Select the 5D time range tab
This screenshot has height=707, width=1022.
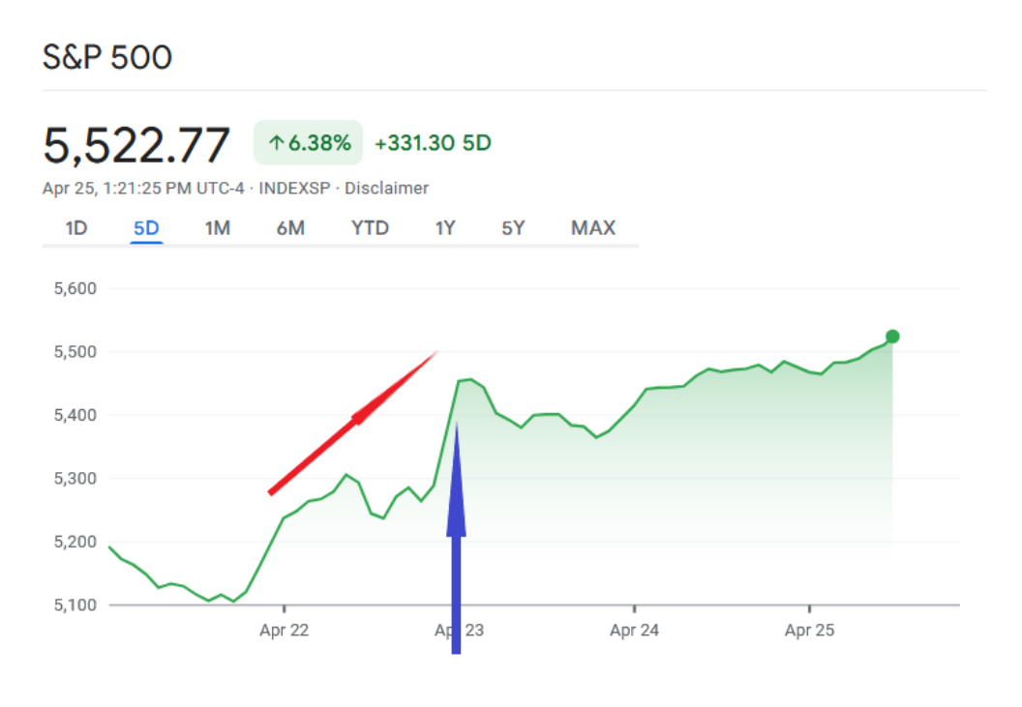click(147, 228)
